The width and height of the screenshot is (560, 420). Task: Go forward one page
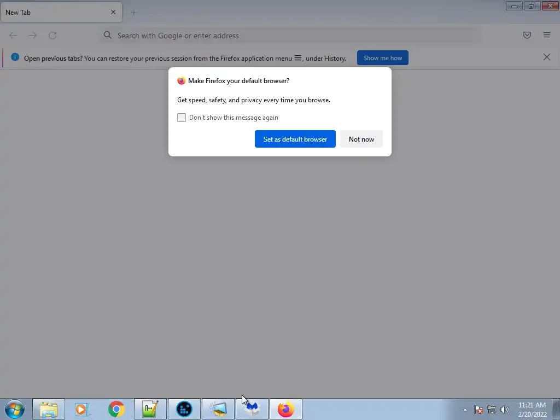point(33,36)
